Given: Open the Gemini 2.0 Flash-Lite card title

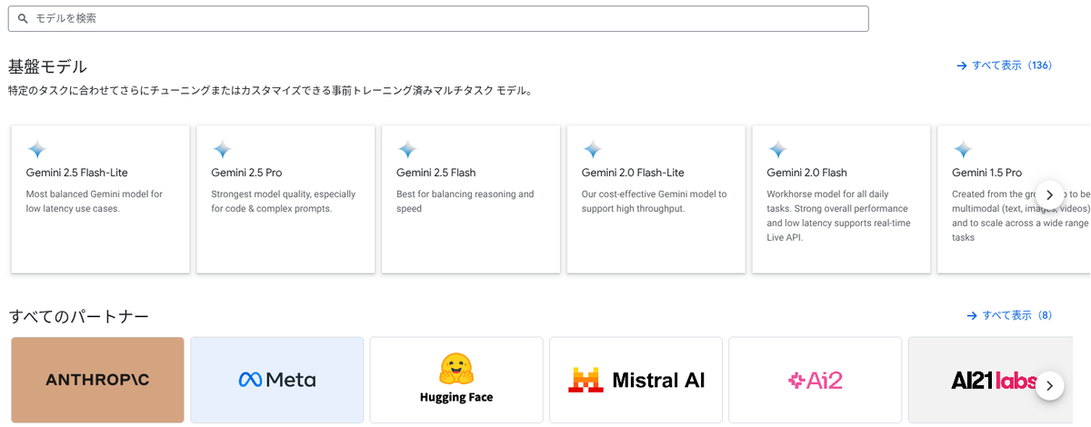Looking at the screenshot, I should 633,173.
